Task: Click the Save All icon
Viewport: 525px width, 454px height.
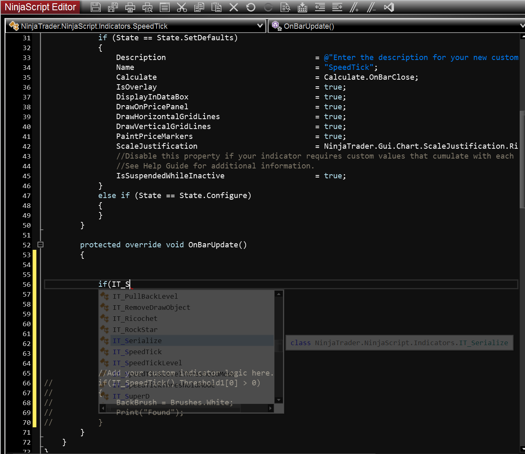Action: [x=113, y=7]
